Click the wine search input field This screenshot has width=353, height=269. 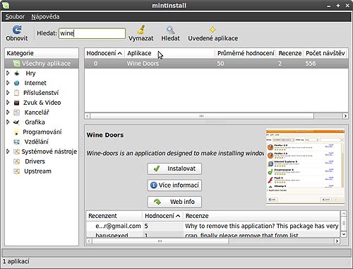point(92,33)
